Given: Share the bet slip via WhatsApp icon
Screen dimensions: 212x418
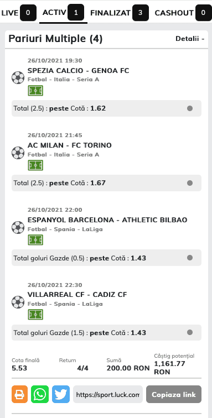Looking at the screenshot, I should [40, 394].
